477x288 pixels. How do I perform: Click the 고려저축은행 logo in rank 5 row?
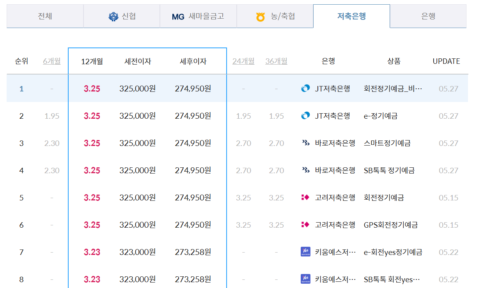(x=305, y=198)
